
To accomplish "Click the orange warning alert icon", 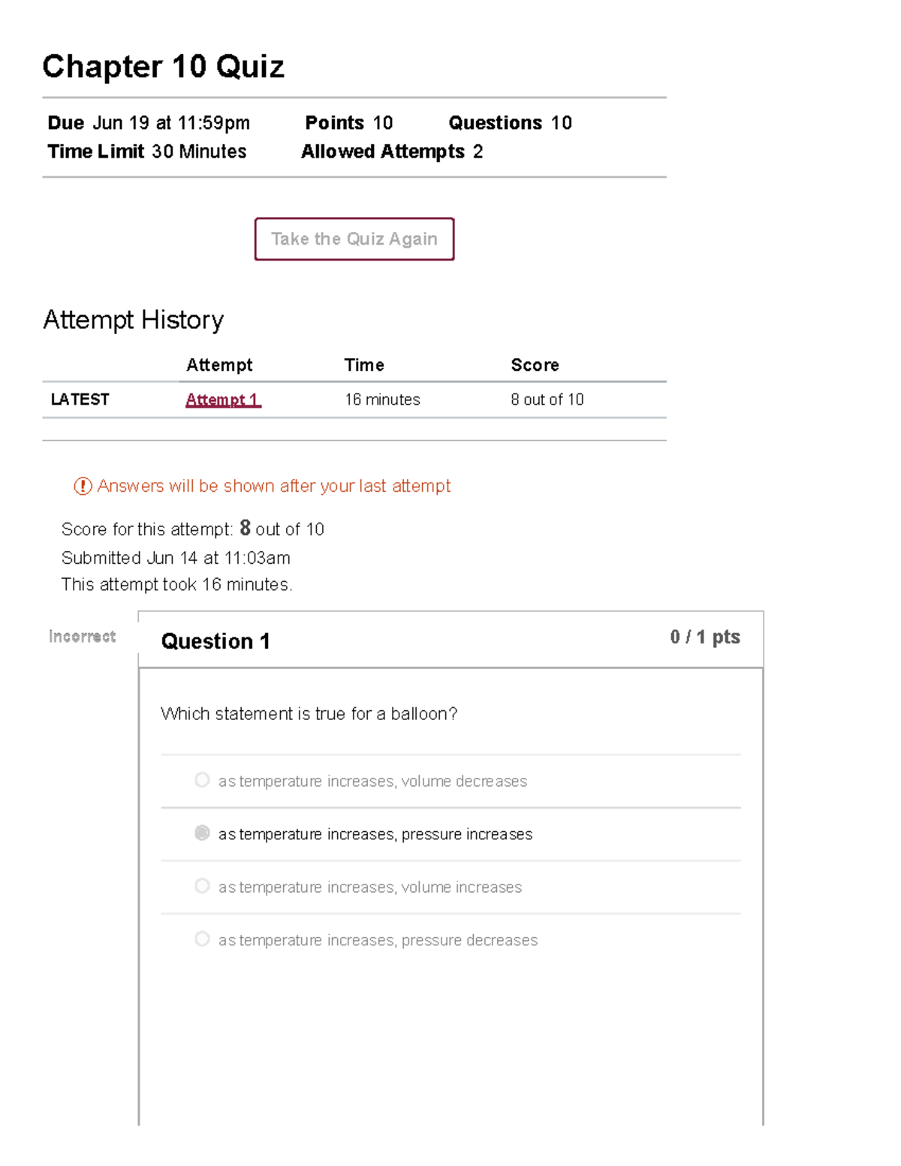I will (x=81, y=486).
